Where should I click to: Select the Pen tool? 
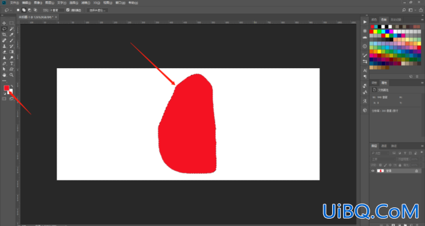coord(4,64)
